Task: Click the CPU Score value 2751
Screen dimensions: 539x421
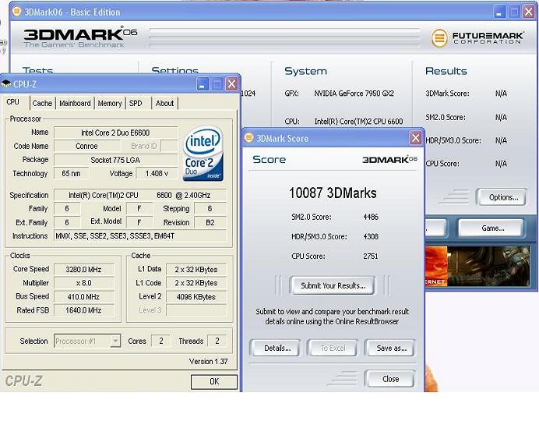Action: (x=371, y=256)
